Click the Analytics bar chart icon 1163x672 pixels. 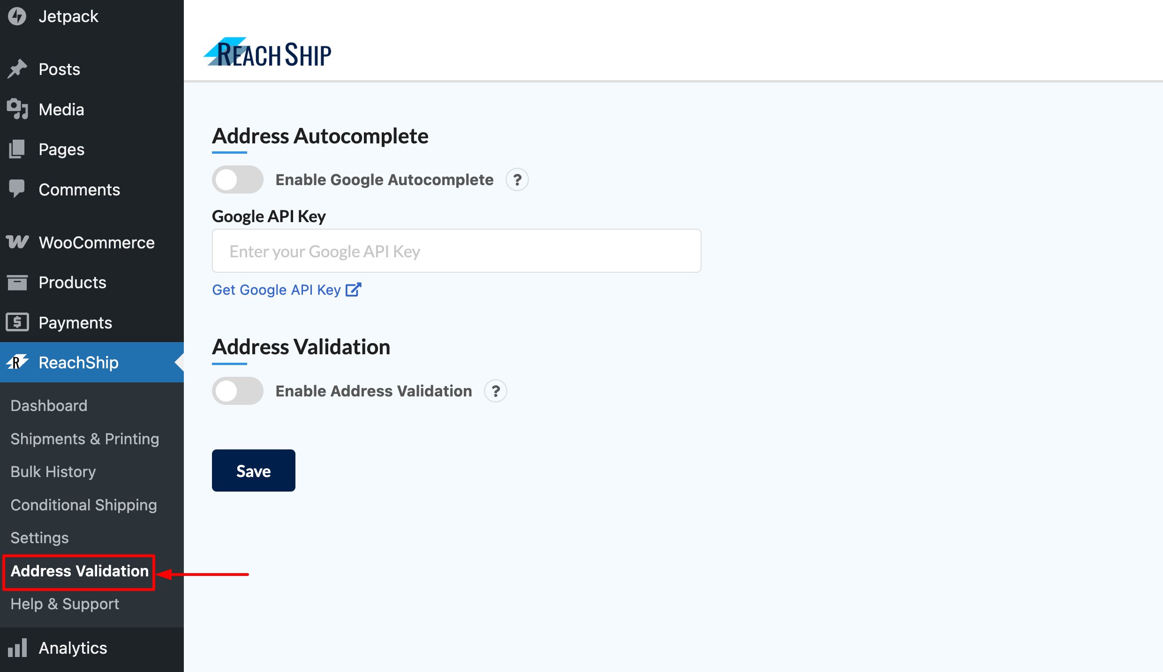(17, 648)
